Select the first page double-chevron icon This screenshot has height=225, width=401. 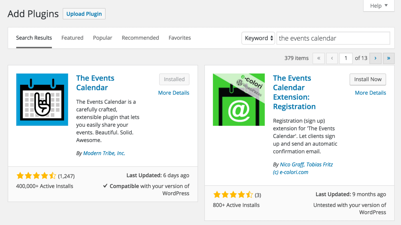pyautogui.click(x=319, y=58)
